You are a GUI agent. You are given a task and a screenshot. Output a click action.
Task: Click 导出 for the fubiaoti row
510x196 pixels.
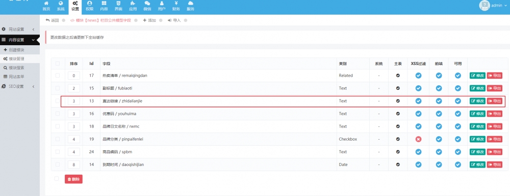click(x=494, y=88)
